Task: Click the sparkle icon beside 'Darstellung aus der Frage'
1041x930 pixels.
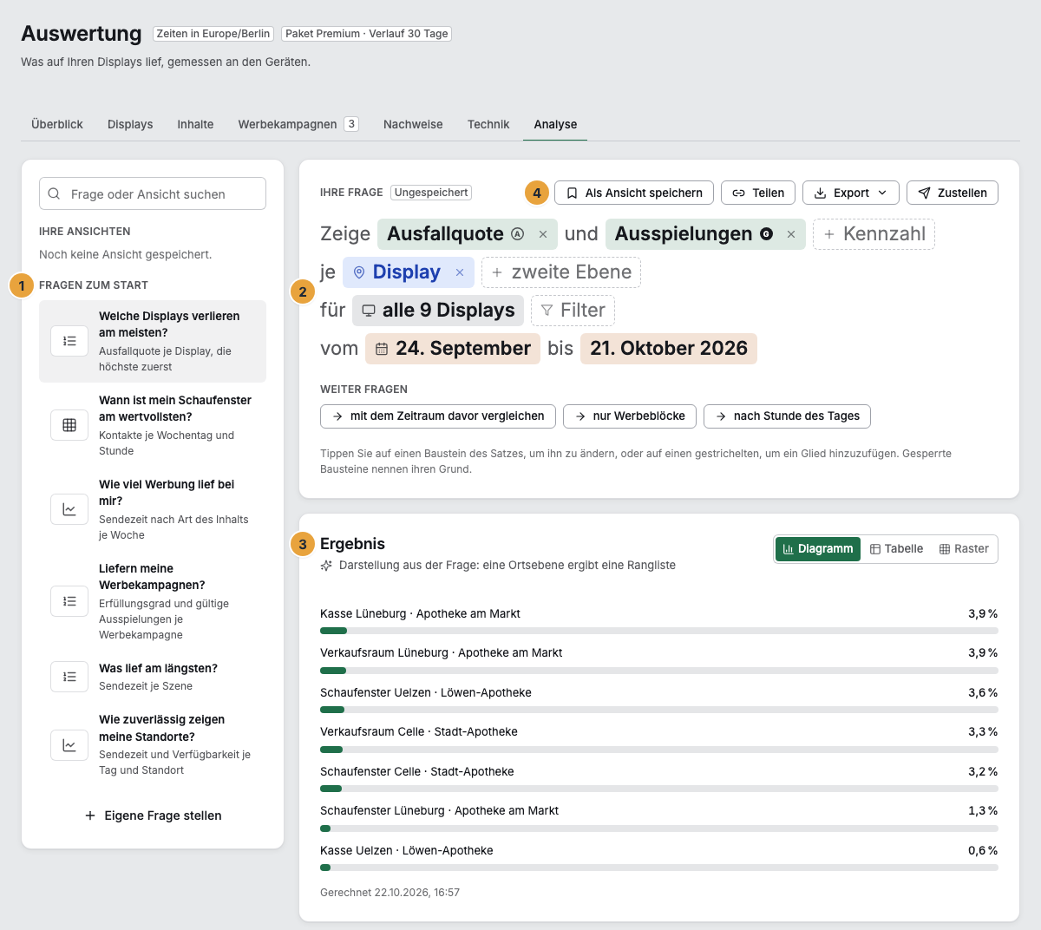Action: 326,565
